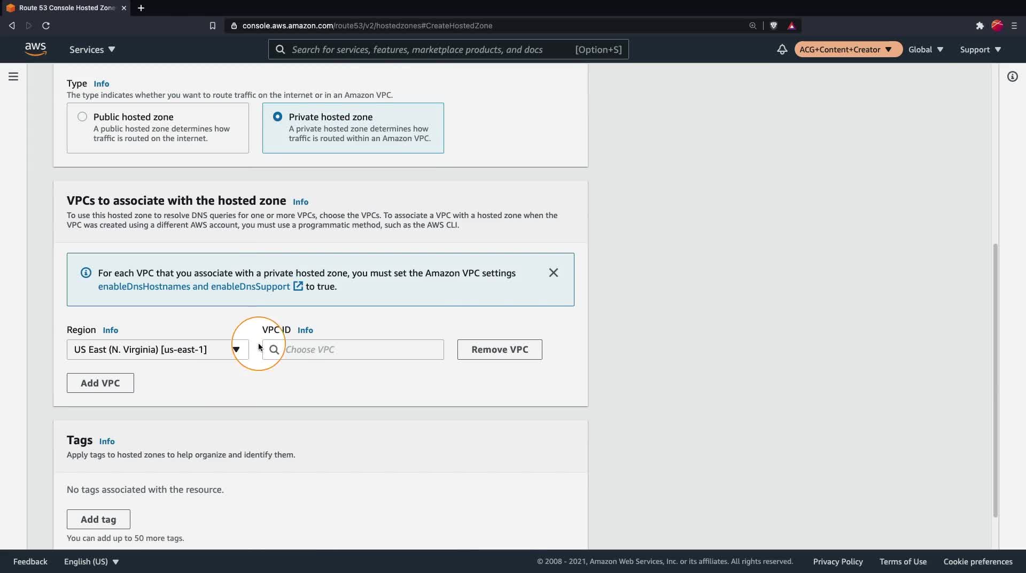Image resolution: width=1026 pixels, height=573 pixels.
Task: Expand the Services dropdown menu
Action: pos(92,49)
